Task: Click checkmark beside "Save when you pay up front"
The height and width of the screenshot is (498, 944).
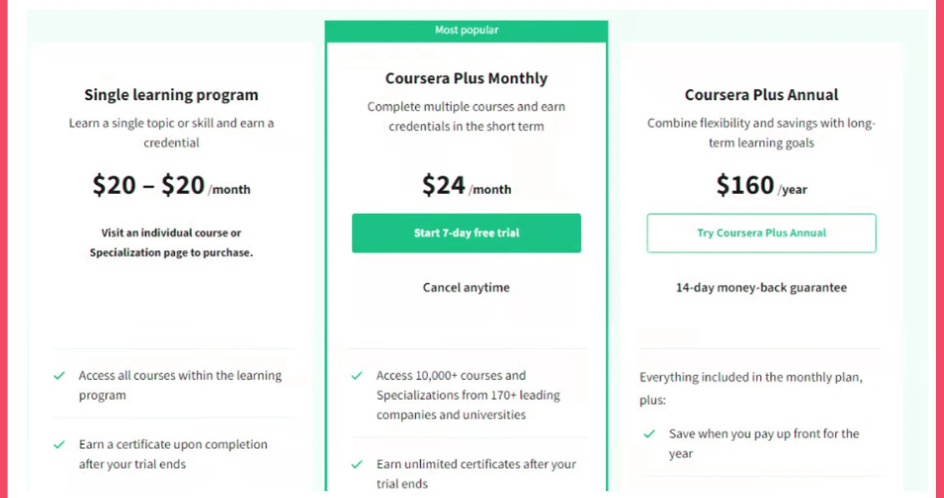Action: pos(649,434)
